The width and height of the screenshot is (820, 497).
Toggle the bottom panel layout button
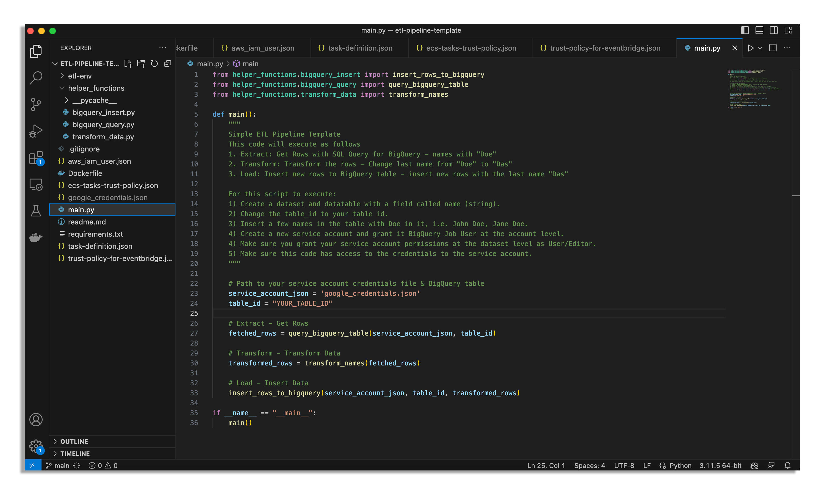pos(759,30)
